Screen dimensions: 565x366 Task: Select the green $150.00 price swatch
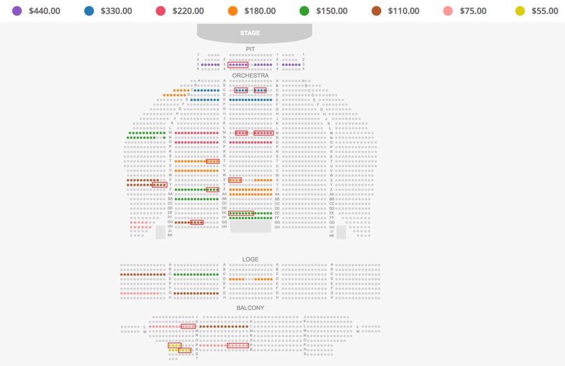[304, 11]
